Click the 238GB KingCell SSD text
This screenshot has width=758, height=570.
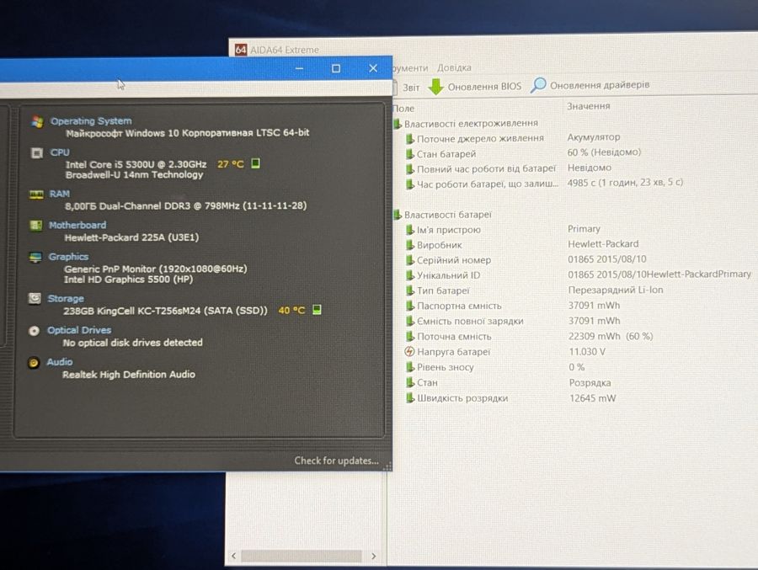165,311
